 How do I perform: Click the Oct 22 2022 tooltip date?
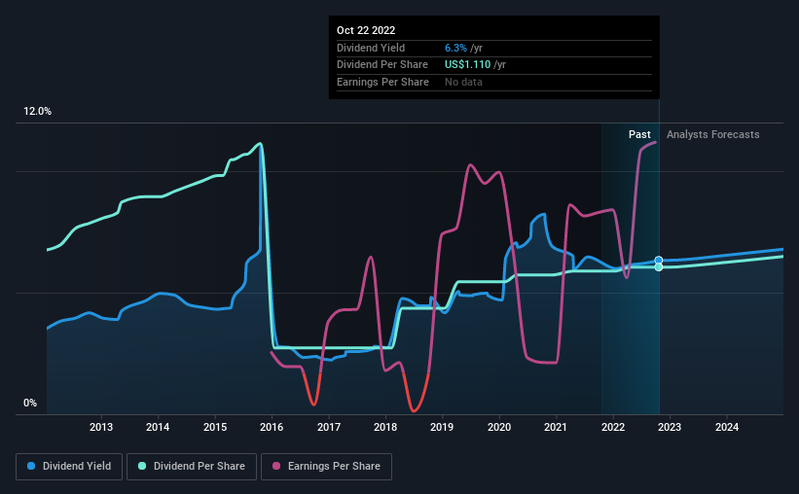pyautogui.click(x=366, y=30)
